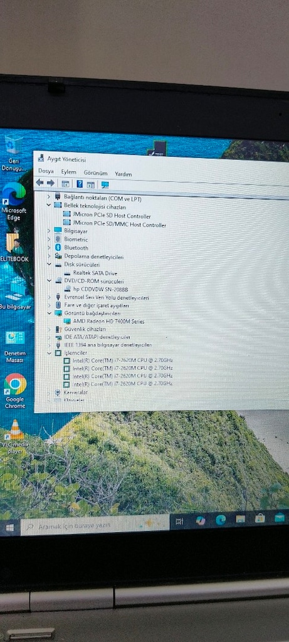
Task: Collapse the Disk sürücüleri node
Action: [x=49, y=265]
